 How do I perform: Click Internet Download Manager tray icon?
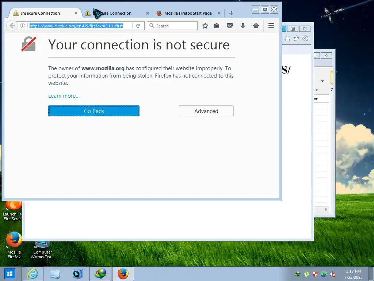pyautogui.click(x=298, y=274)
